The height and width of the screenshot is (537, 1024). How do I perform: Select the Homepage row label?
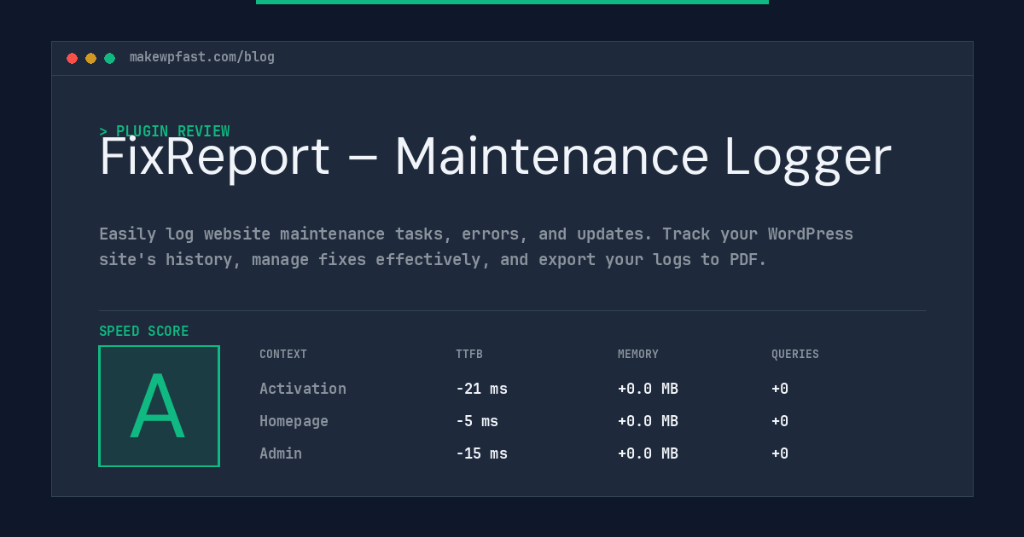tap(294, 421)
